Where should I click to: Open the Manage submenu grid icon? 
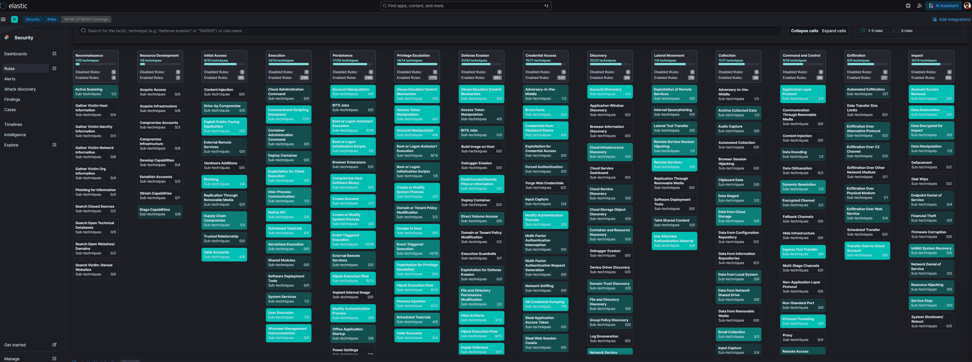point(54,359)
